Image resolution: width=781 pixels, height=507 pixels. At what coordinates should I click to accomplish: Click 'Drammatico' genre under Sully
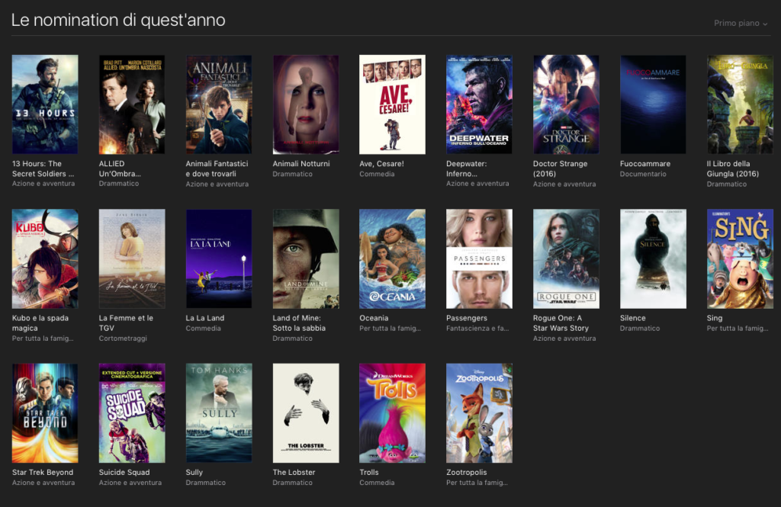(206, 483)
